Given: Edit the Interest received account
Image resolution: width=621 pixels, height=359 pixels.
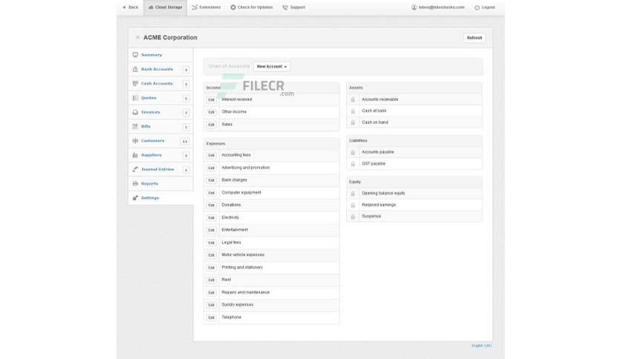Looking at the screenshot, I should click(211, 100).
